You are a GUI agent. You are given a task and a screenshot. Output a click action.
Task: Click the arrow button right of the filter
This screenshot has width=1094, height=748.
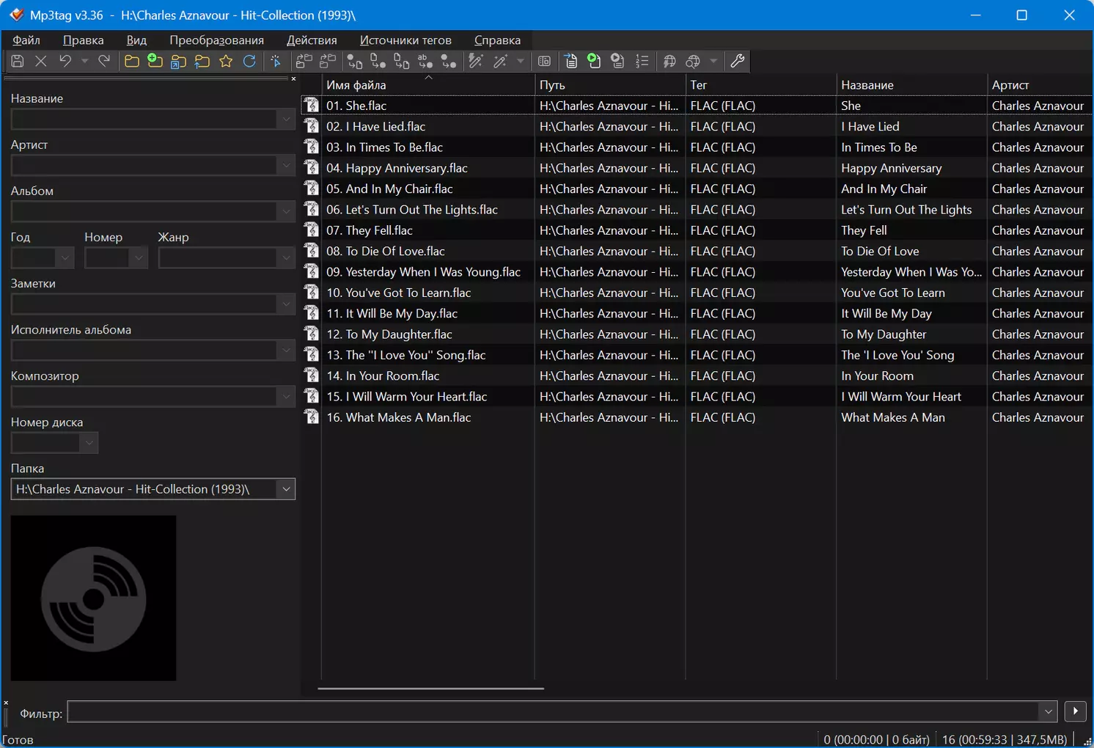tap(1075, 711)
